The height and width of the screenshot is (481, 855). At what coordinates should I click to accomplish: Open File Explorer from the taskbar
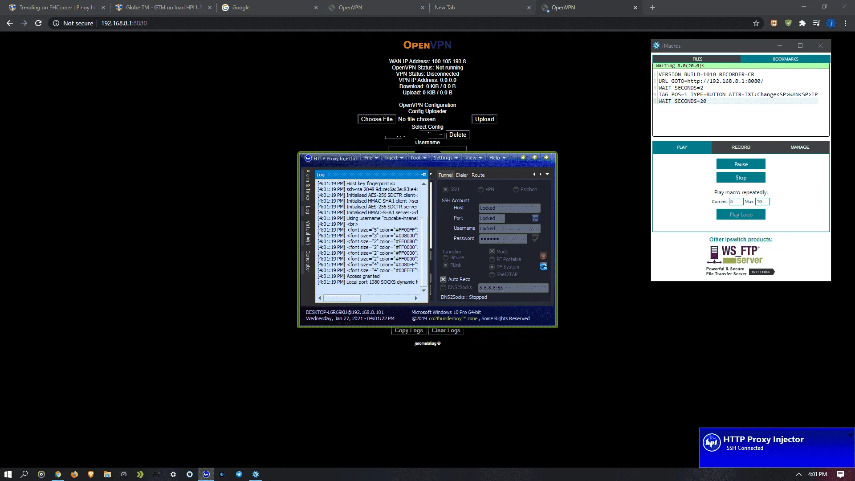click(x=107, y=474)
